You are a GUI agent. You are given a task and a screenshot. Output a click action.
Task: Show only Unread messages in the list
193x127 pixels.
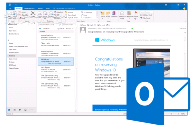pos(46,29)
